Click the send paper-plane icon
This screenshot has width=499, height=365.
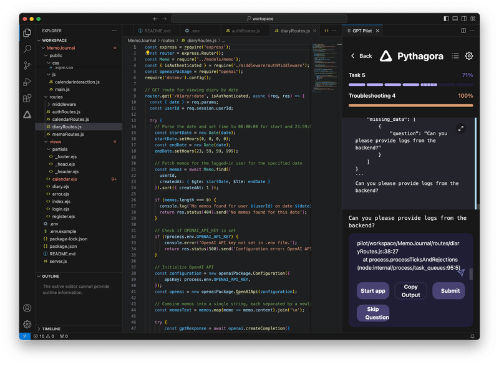coord(461,272)
